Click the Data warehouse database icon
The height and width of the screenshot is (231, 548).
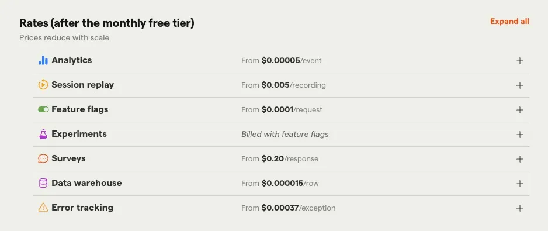43,183
